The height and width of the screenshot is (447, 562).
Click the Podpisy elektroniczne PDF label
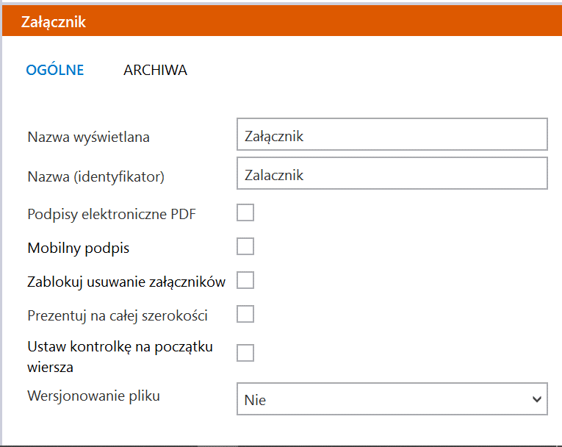coord(112,214)
